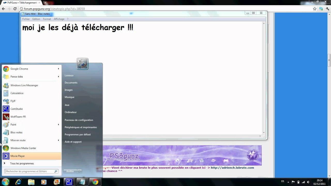Open Windows Media Player from the taskbar
The width and height of the screenshot is (331, 186).
click(x=44, y=182)
